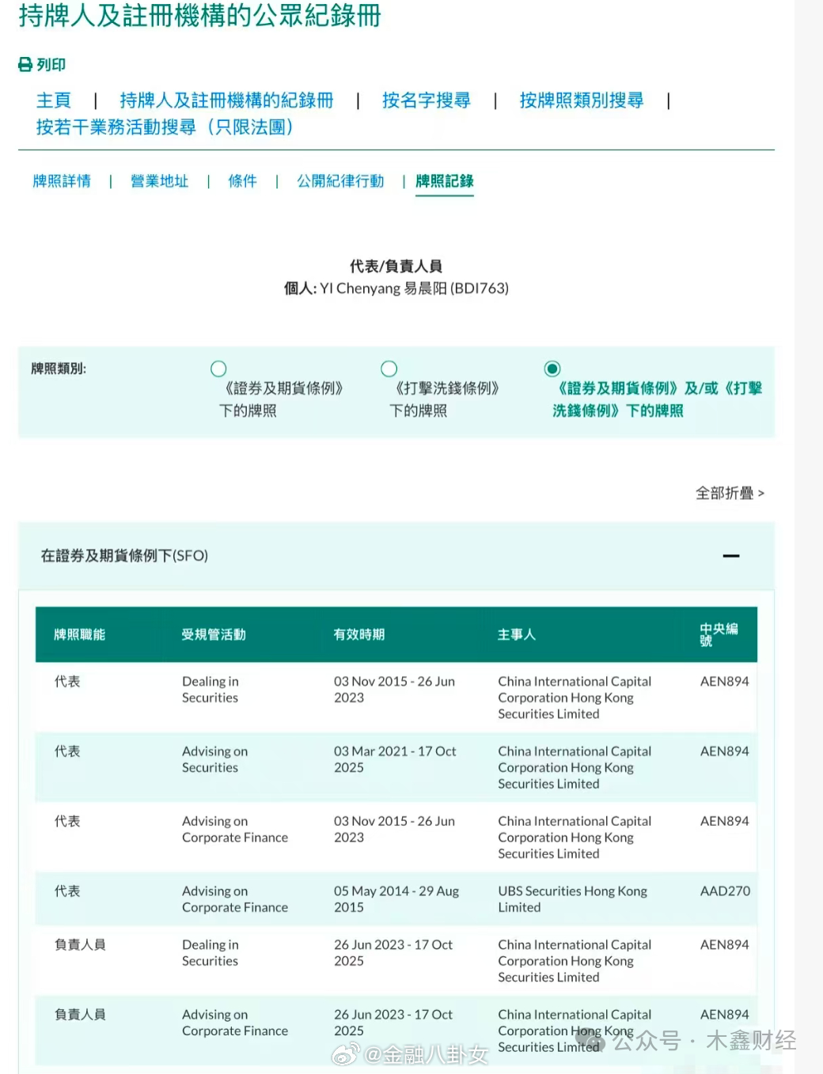This screenshot has height=1074, width=823.
Task: Select 《打擊洗錢條例》下的牌照 radio button
Action: point(389,369)
